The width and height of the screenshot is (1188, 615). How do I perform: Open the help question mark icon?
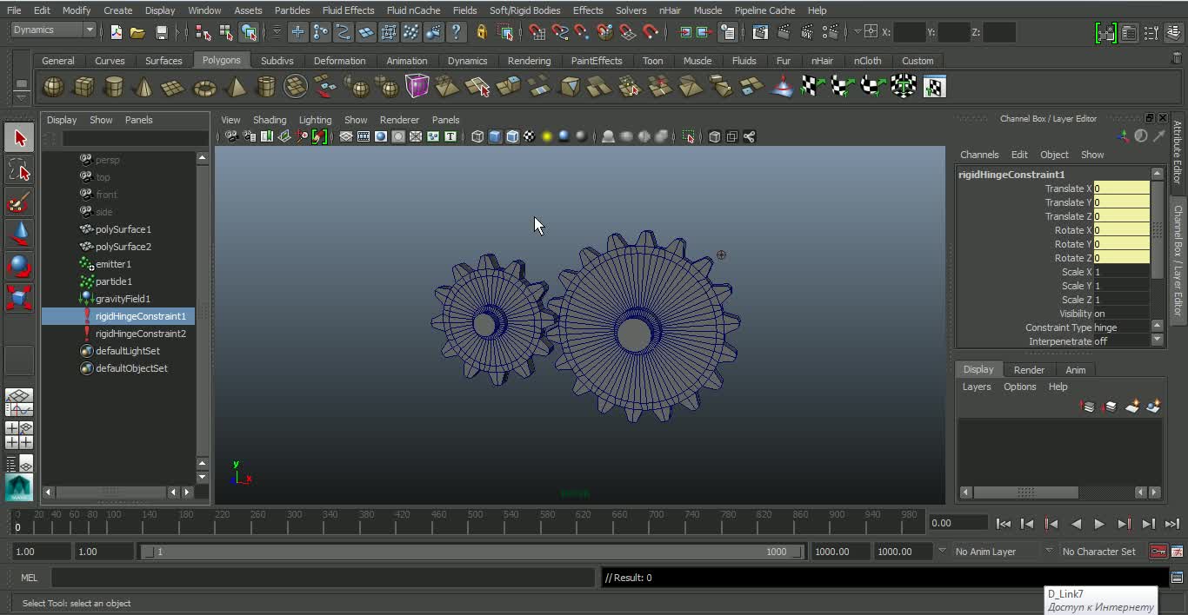click(457, 32)
